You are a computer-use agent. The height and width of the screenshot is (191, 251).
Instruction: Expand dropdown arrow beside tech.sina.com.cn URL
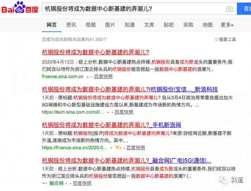pyautogui.click(x=108, y=113)
